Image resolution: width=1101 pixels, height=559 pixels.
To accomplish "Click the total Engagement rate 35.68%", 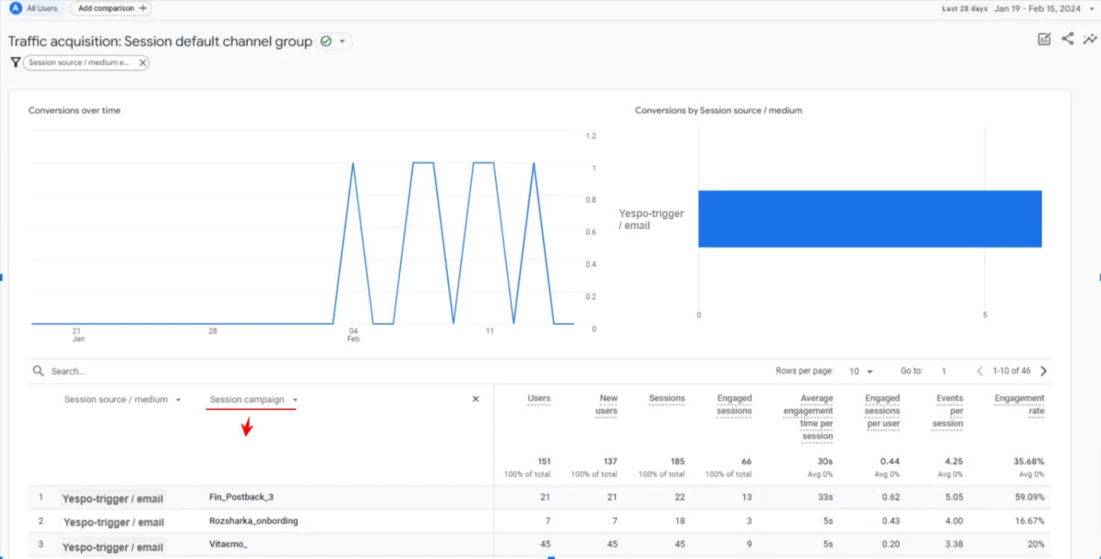I will pos(1030,461).
